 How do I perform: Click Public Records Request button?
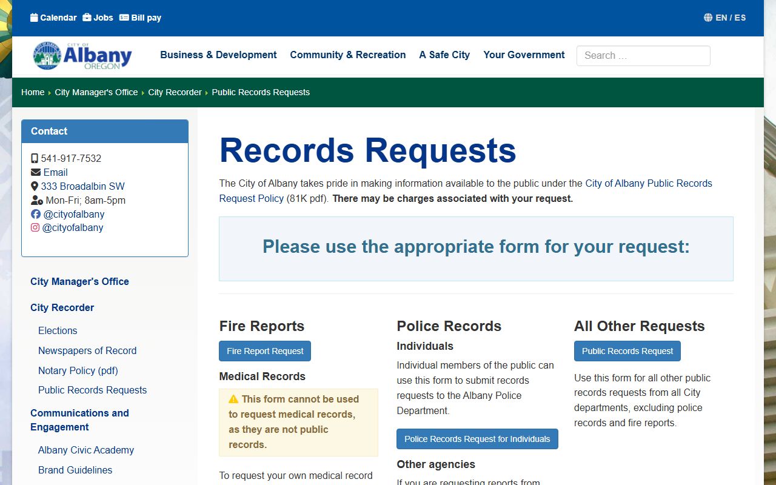tap(627, 351)
